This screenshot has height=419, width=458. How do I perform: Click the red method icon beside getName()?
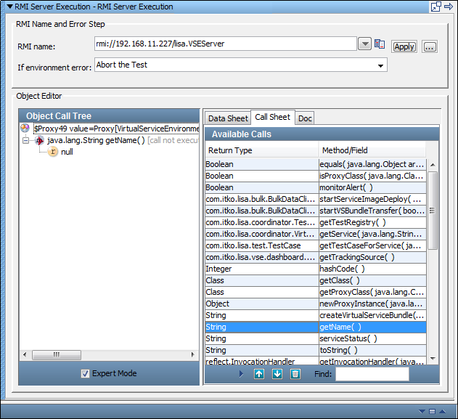coord(39,141)
